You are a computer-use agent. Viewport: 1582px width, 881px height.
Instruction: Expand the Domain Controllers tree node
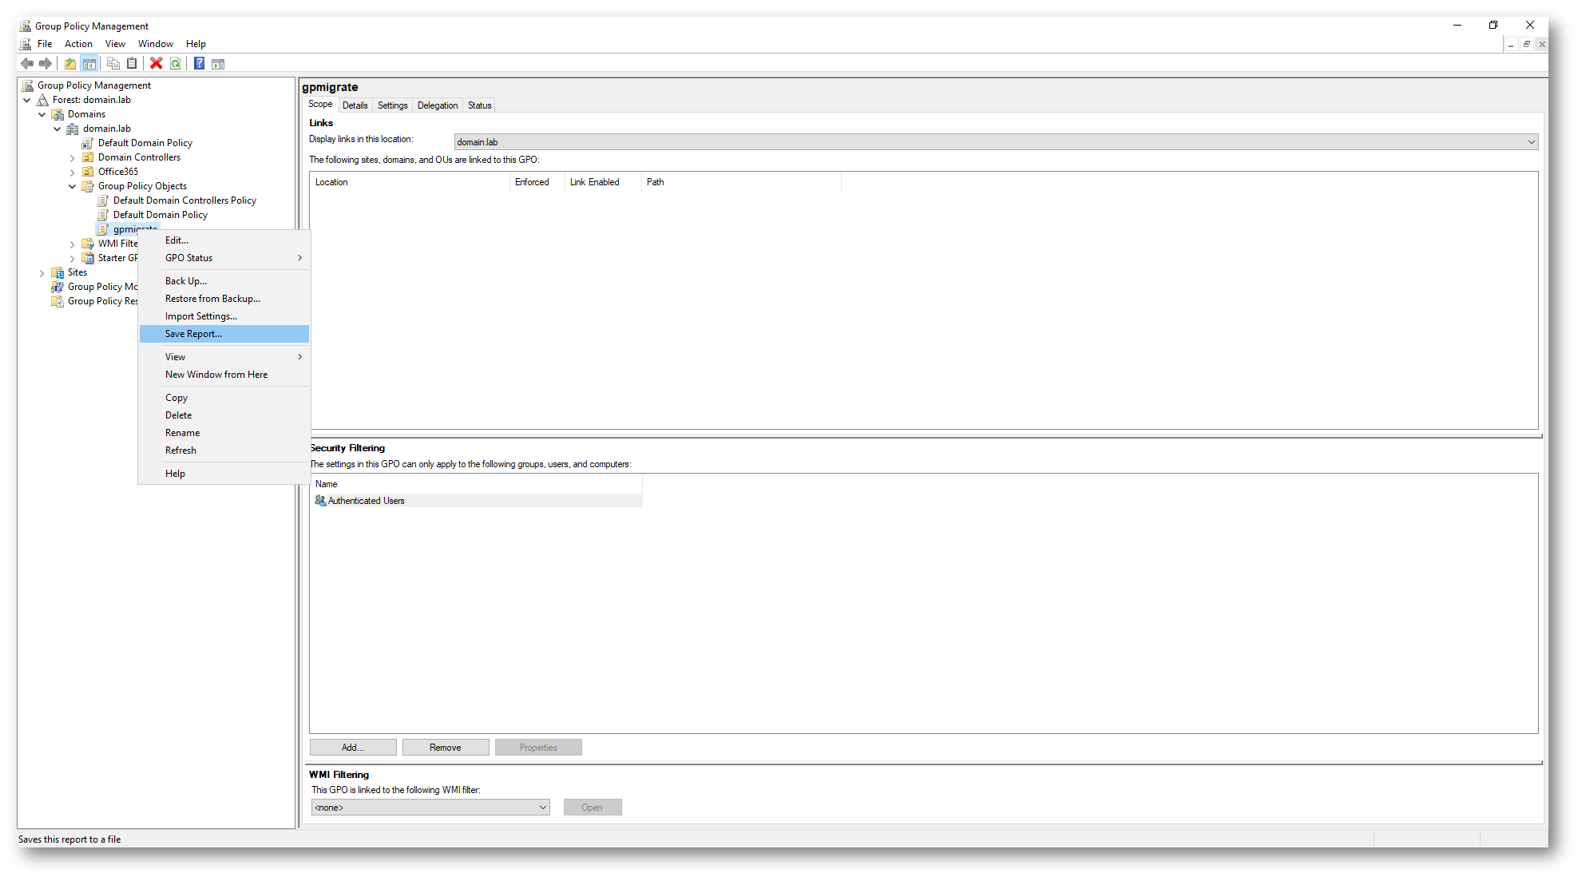pos(73,158)
